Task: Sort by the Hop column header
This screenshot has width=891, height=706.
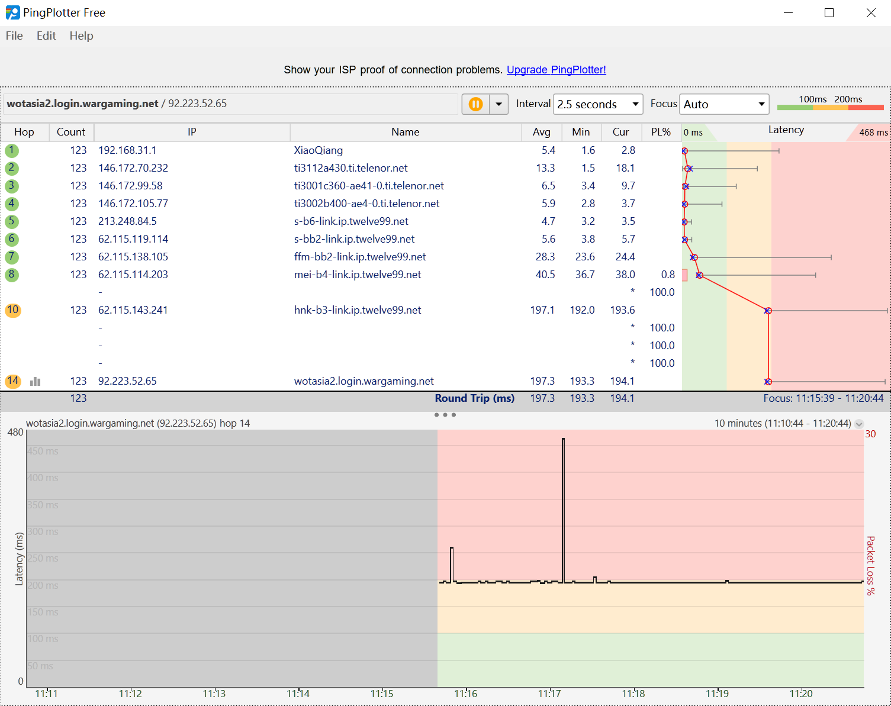Action: 24,132
